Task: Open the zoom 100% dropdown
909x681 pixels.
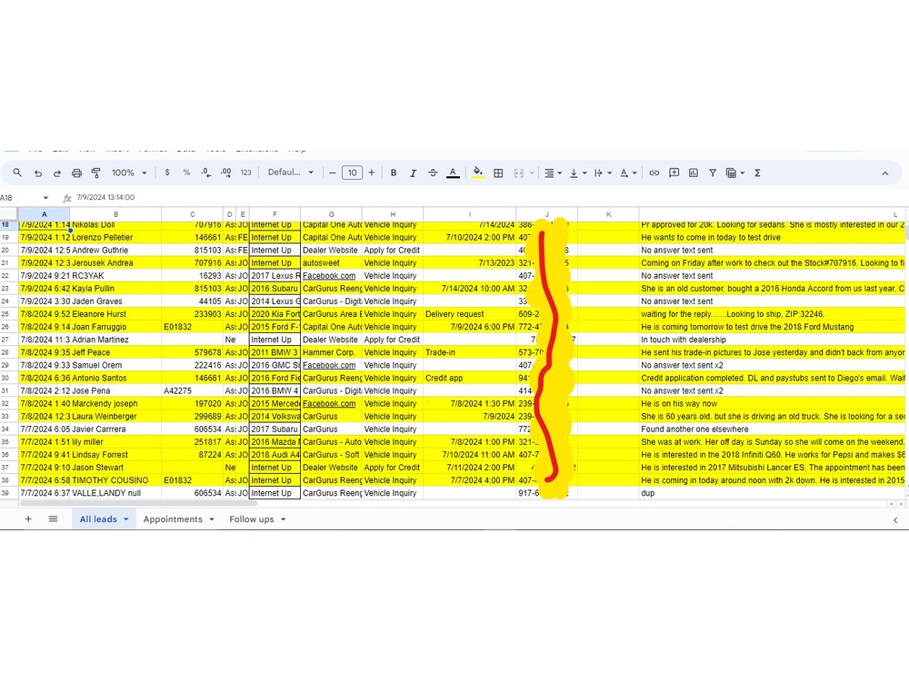Action: point(129,173)
